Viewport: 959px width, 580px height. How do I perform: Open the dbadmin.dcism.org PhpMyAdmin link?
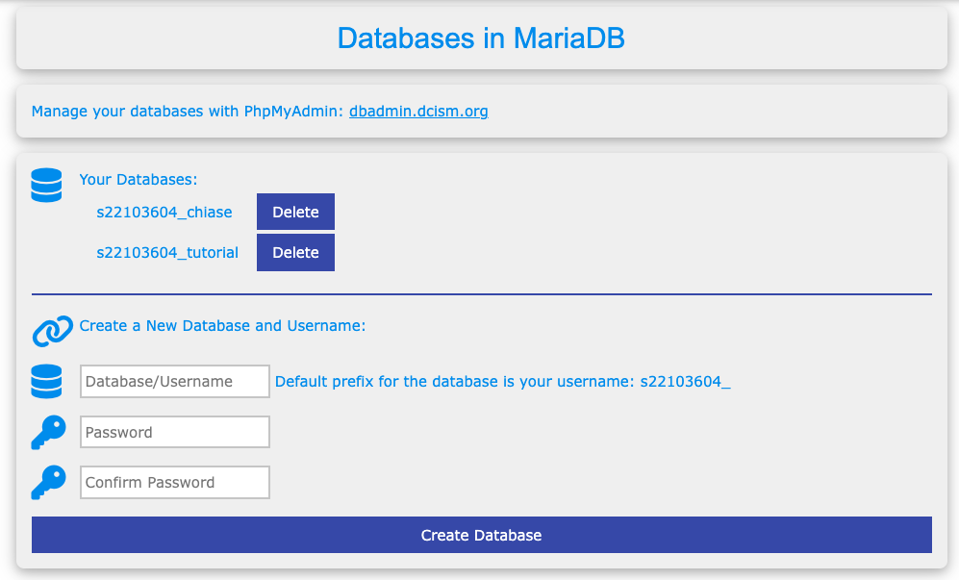(418, 111)
